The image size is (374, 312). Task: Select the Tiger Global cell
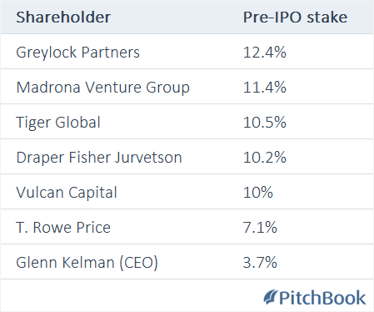(58, 123)
